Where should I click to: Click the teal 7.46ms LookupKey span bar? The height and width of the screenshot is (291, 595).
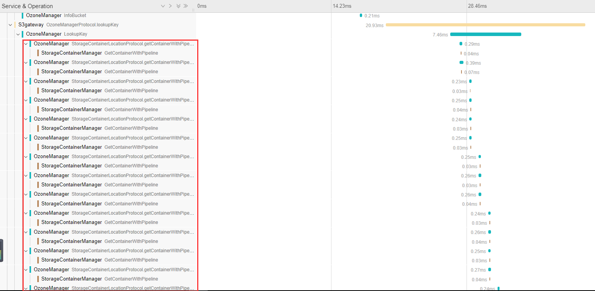click(x=486, y=34)
